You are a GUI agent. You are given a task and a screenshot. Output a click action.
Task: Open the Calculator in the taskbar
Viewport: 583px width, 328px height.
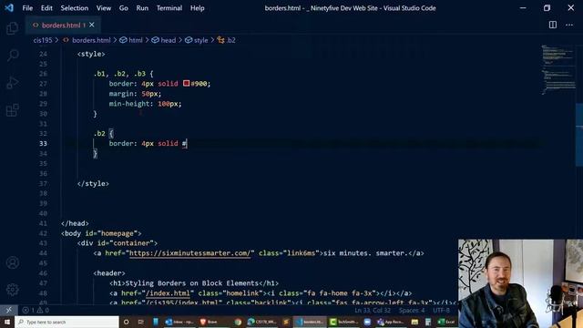(x=428, y=322)
